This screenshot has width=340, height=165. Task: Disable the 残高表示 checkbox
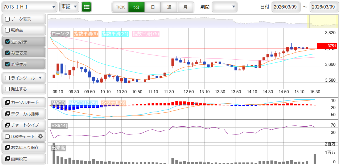(8, 53)
